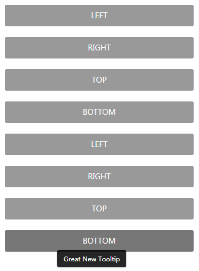
Task: Click the darker highlighted BOTTOM button
Action: (99, 241)
